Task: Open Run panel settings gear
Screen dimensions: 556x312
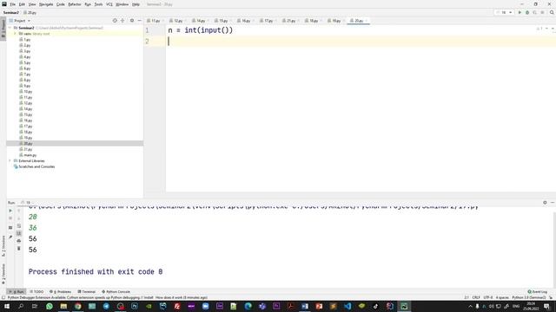Action: pos(545,203)
